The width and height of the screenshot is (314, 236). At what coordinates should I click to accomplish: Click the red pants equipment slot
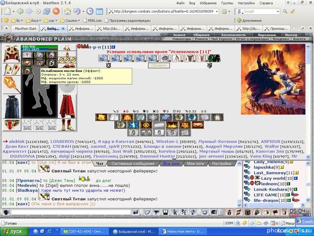click(68, 106)
